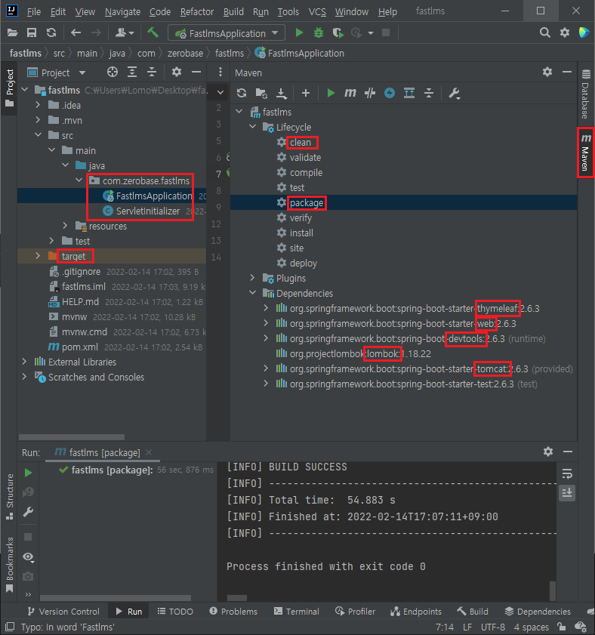This screenshot has width=595, height=635.
Task: Open Endpoints tool window
Action: pyautogui.click(x=415, y=612)
